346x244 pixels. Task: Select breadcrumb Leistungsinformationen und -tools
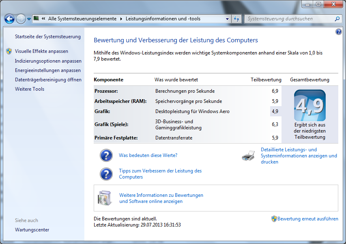(x=163, y=19)
